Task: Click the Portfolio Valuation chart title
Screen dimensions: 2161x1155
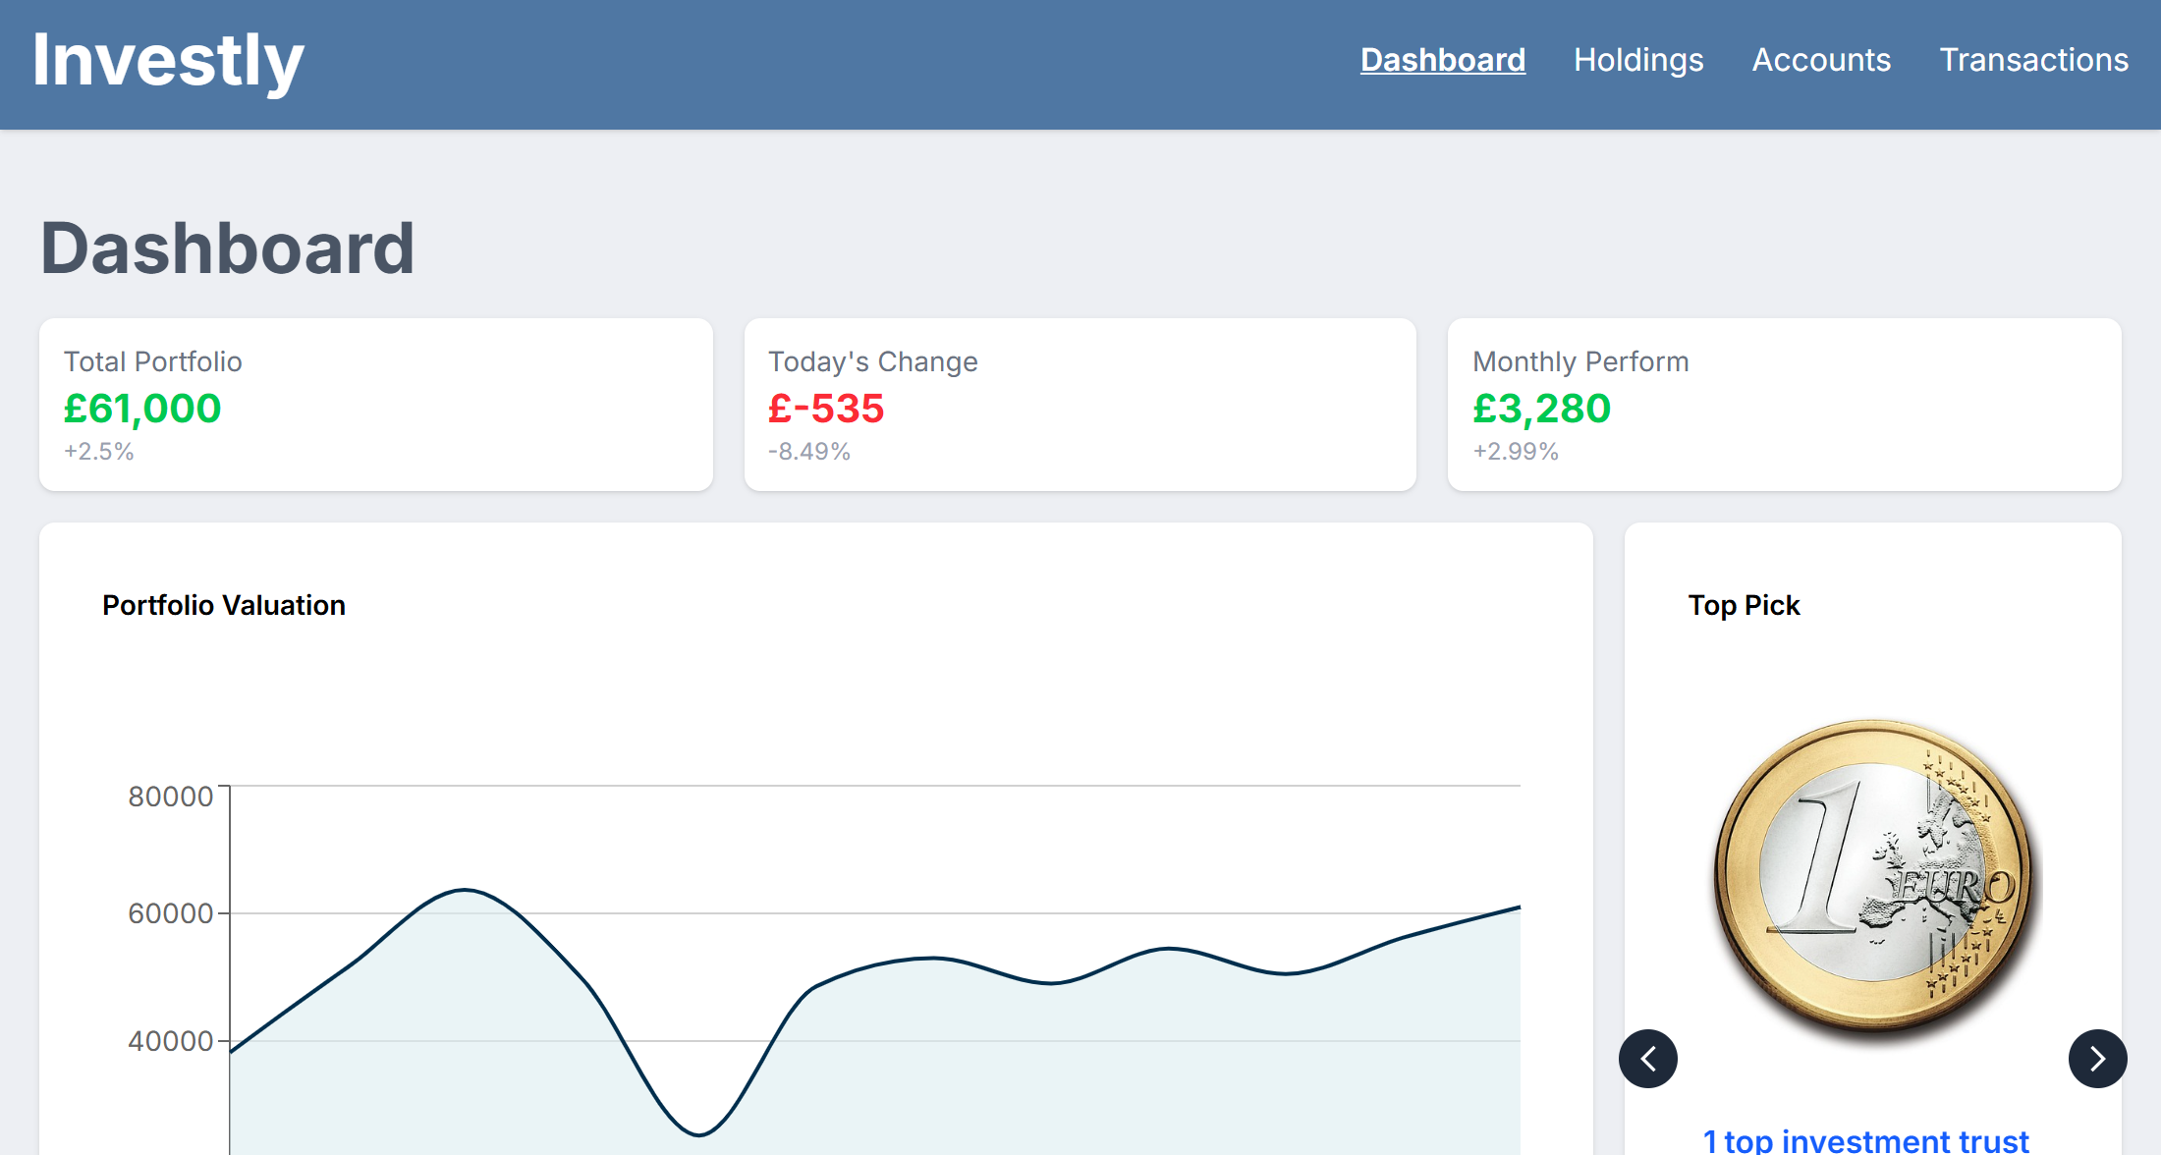Action: click(224, 605)
